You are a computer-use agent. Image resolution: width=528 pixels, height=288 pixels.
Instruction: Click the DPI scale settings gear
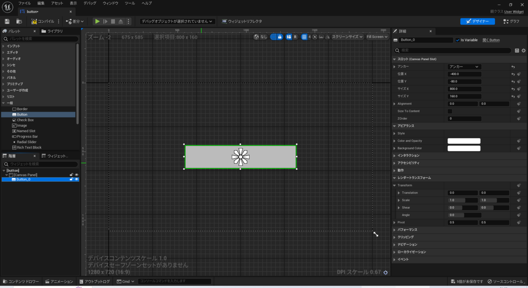385,273
